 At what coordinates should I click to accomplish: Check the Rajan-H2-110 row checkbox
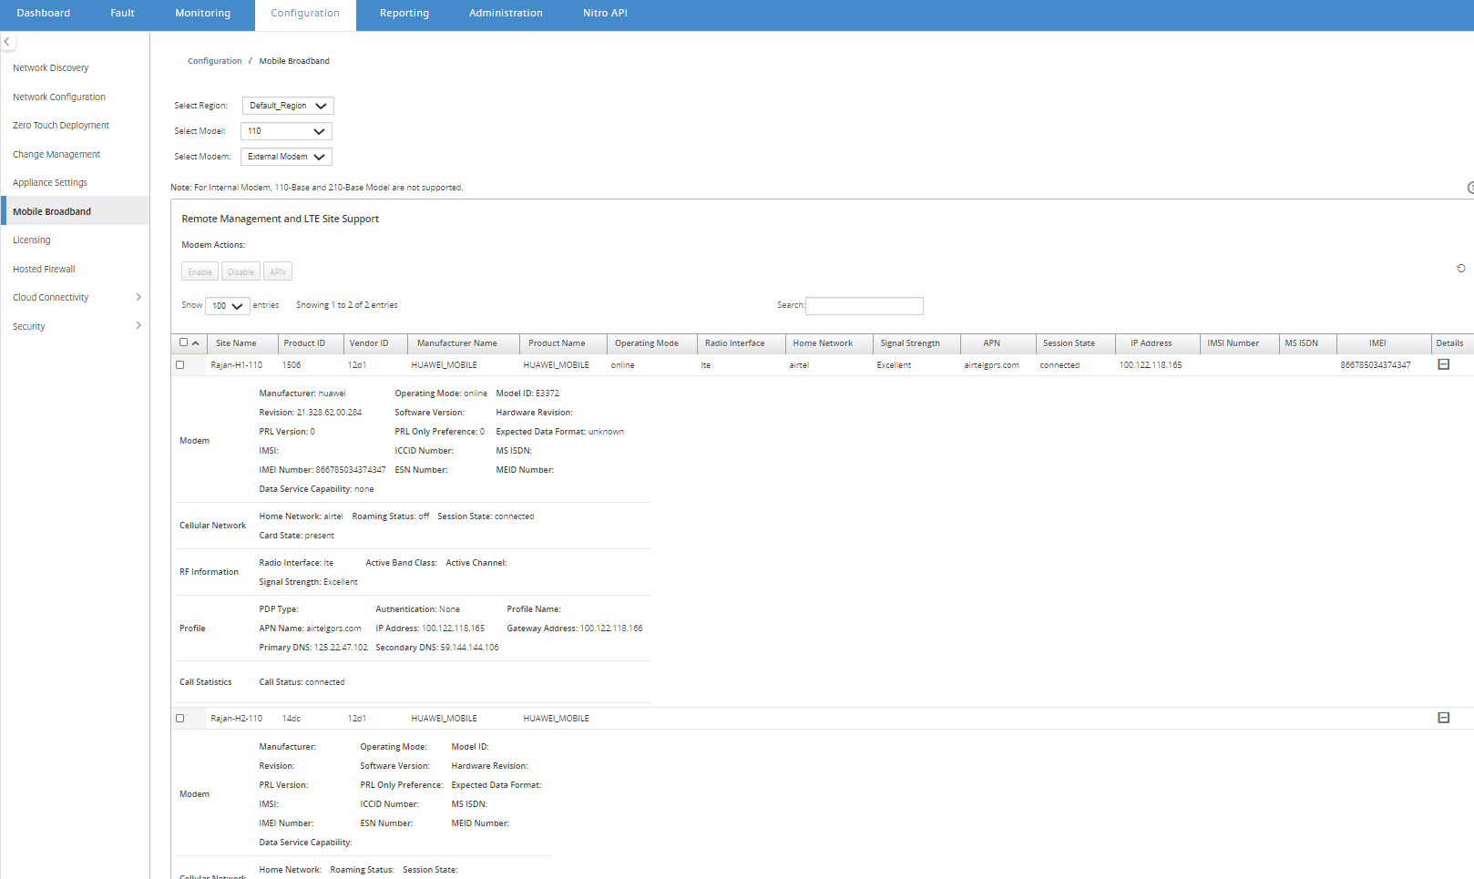coord(180,719)
